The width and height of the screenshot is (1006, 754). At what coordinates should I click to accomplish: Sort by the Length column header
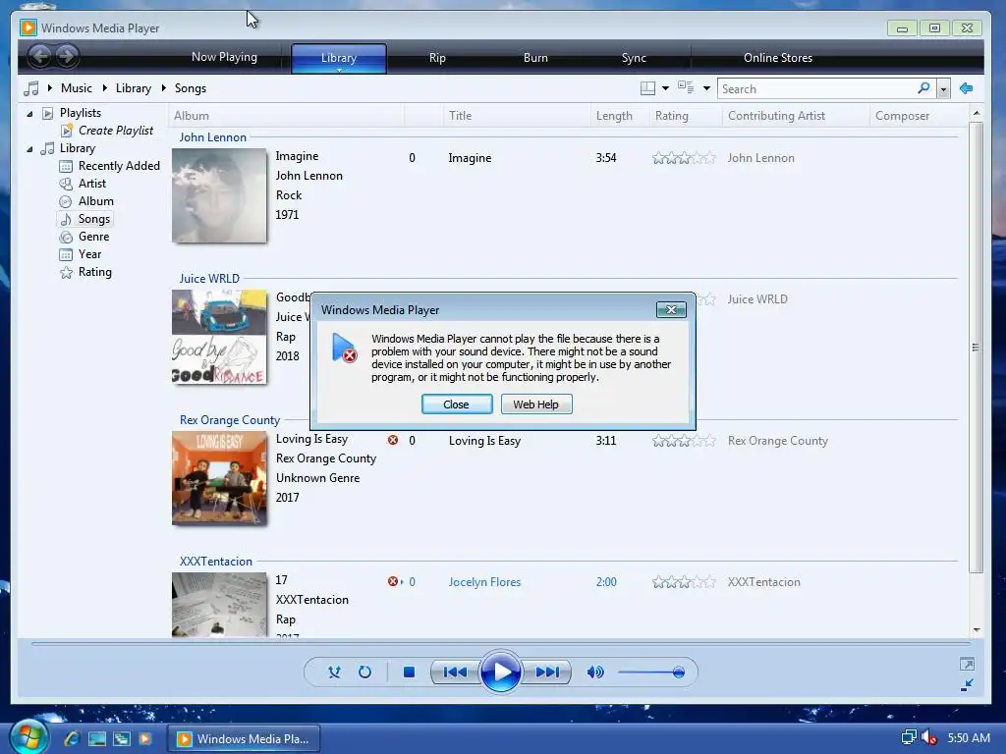pos(620,116)
